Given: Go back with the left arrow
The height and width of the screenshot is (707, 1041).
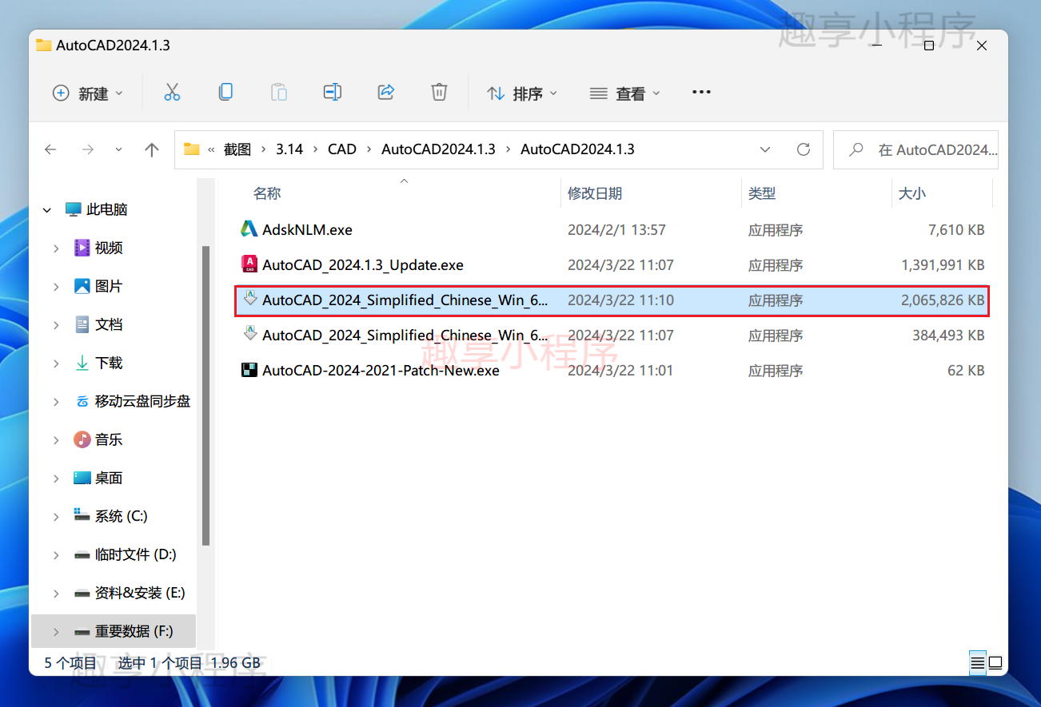Looking at the screenshot, I should pos(50,149).
